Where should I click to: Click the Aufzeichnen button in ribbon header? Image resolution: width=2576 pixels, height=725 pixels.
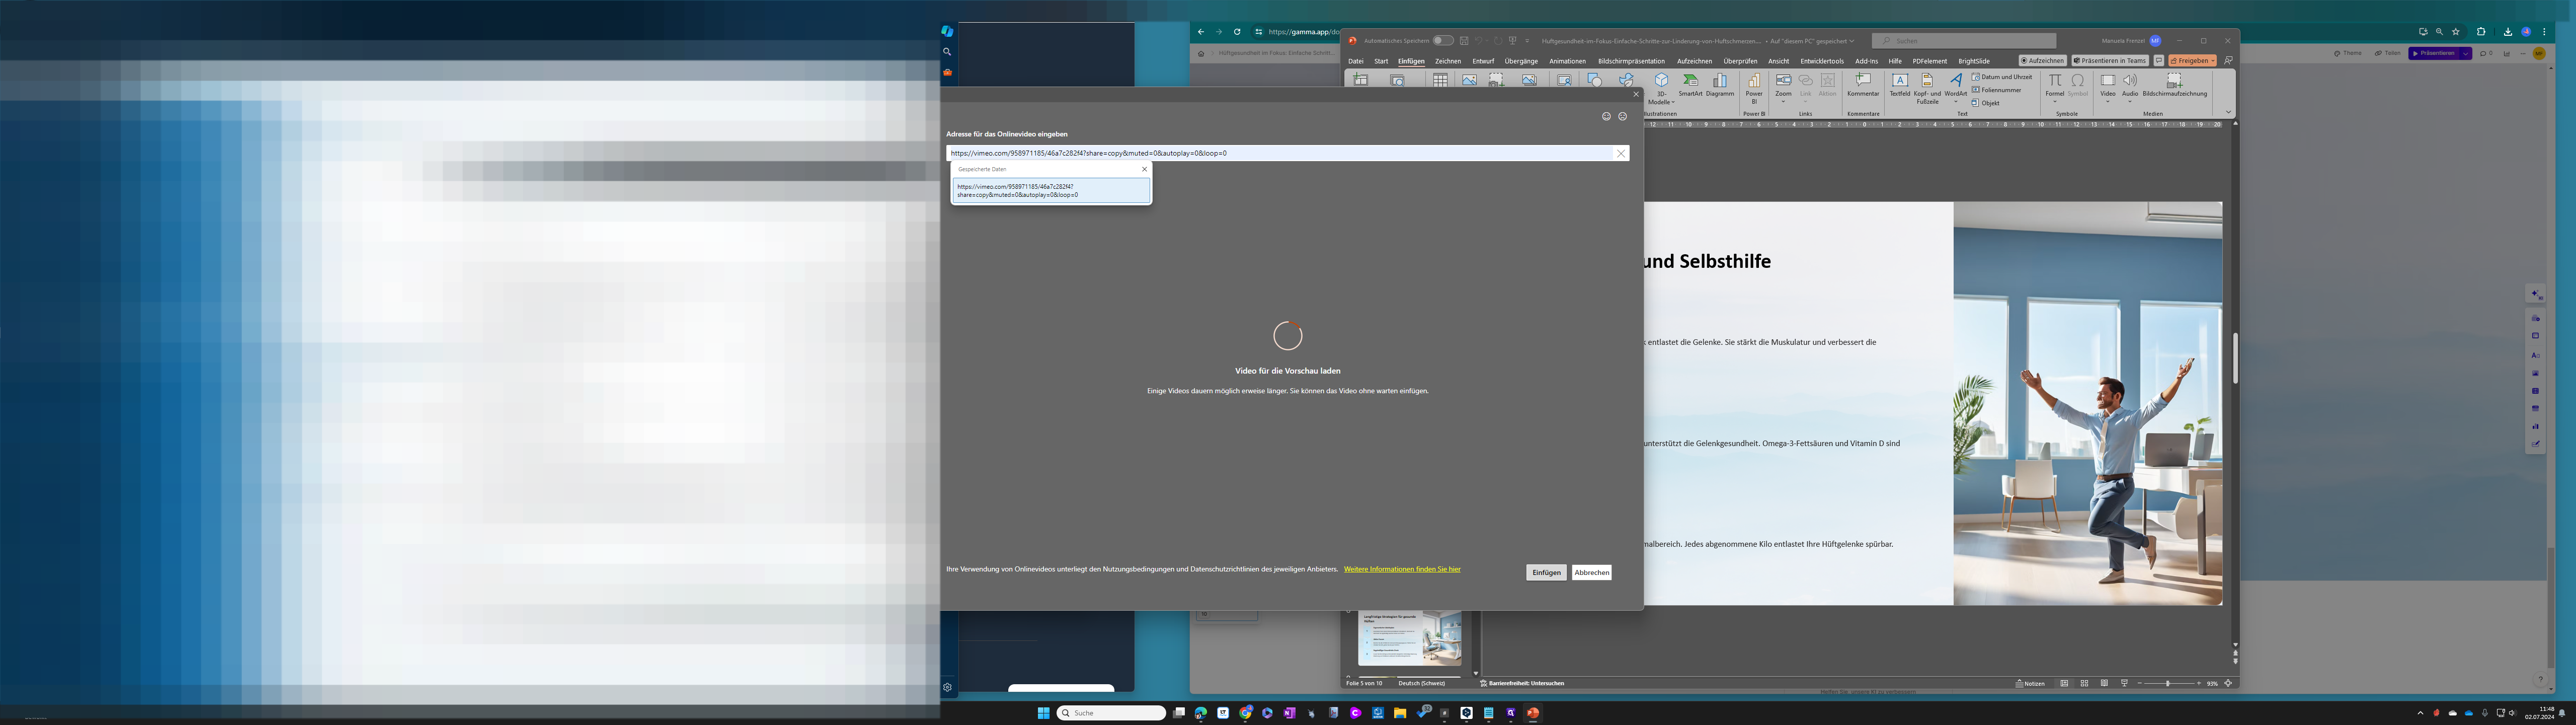[x=2042, y=61]
